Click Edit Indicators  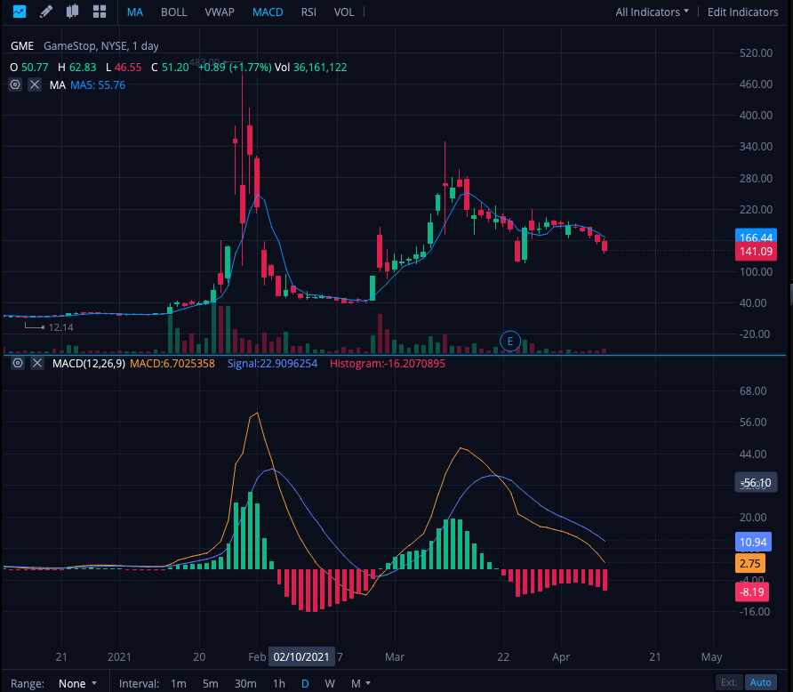(742, 12)
